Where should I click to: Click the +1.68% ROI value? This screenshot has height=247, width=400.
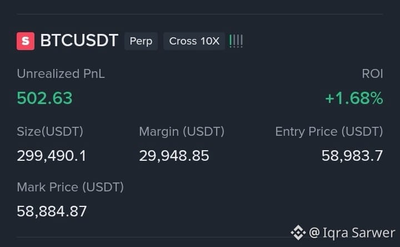pyautogui.click(x=354, y=98)
